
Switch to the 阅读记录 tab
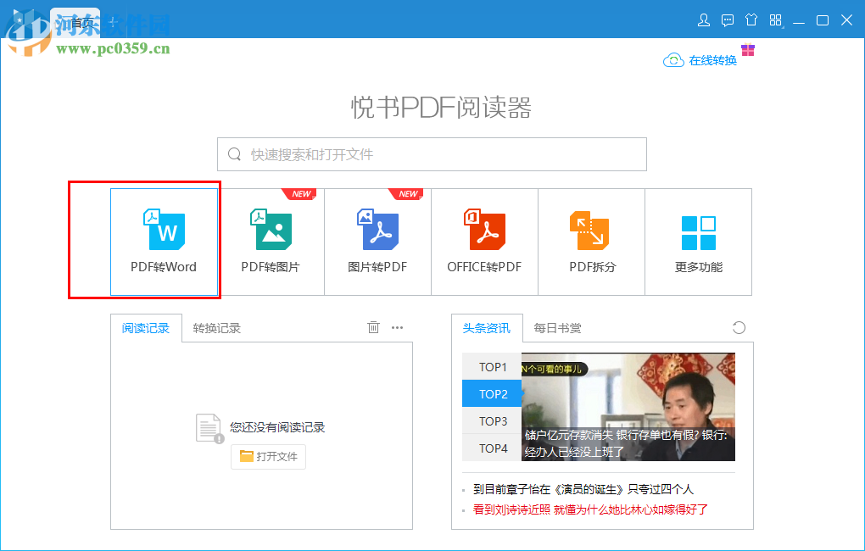(146, 328)
